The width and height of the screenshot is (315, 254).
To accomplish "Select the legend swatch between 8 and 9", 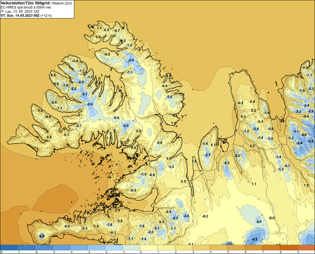I will [x=289, y=248].
